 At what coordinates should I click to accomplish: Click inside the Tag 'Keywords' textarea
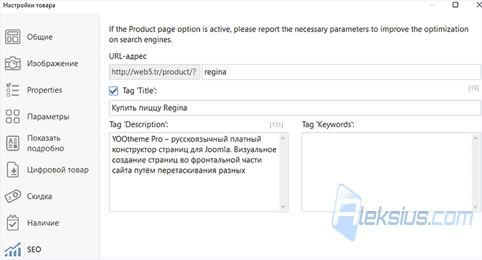[387, 172]
